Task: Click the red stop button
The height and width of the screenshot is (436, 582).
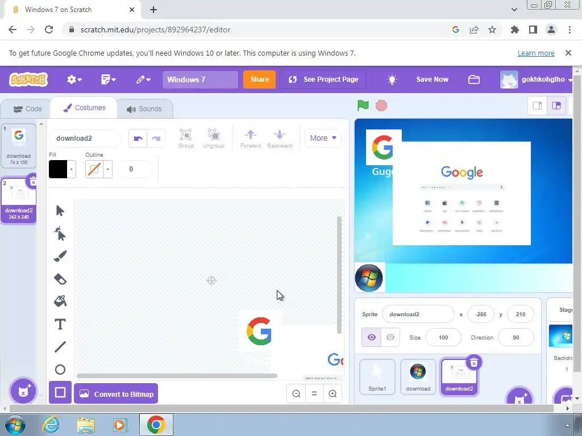Action: (x=381, y=106)
